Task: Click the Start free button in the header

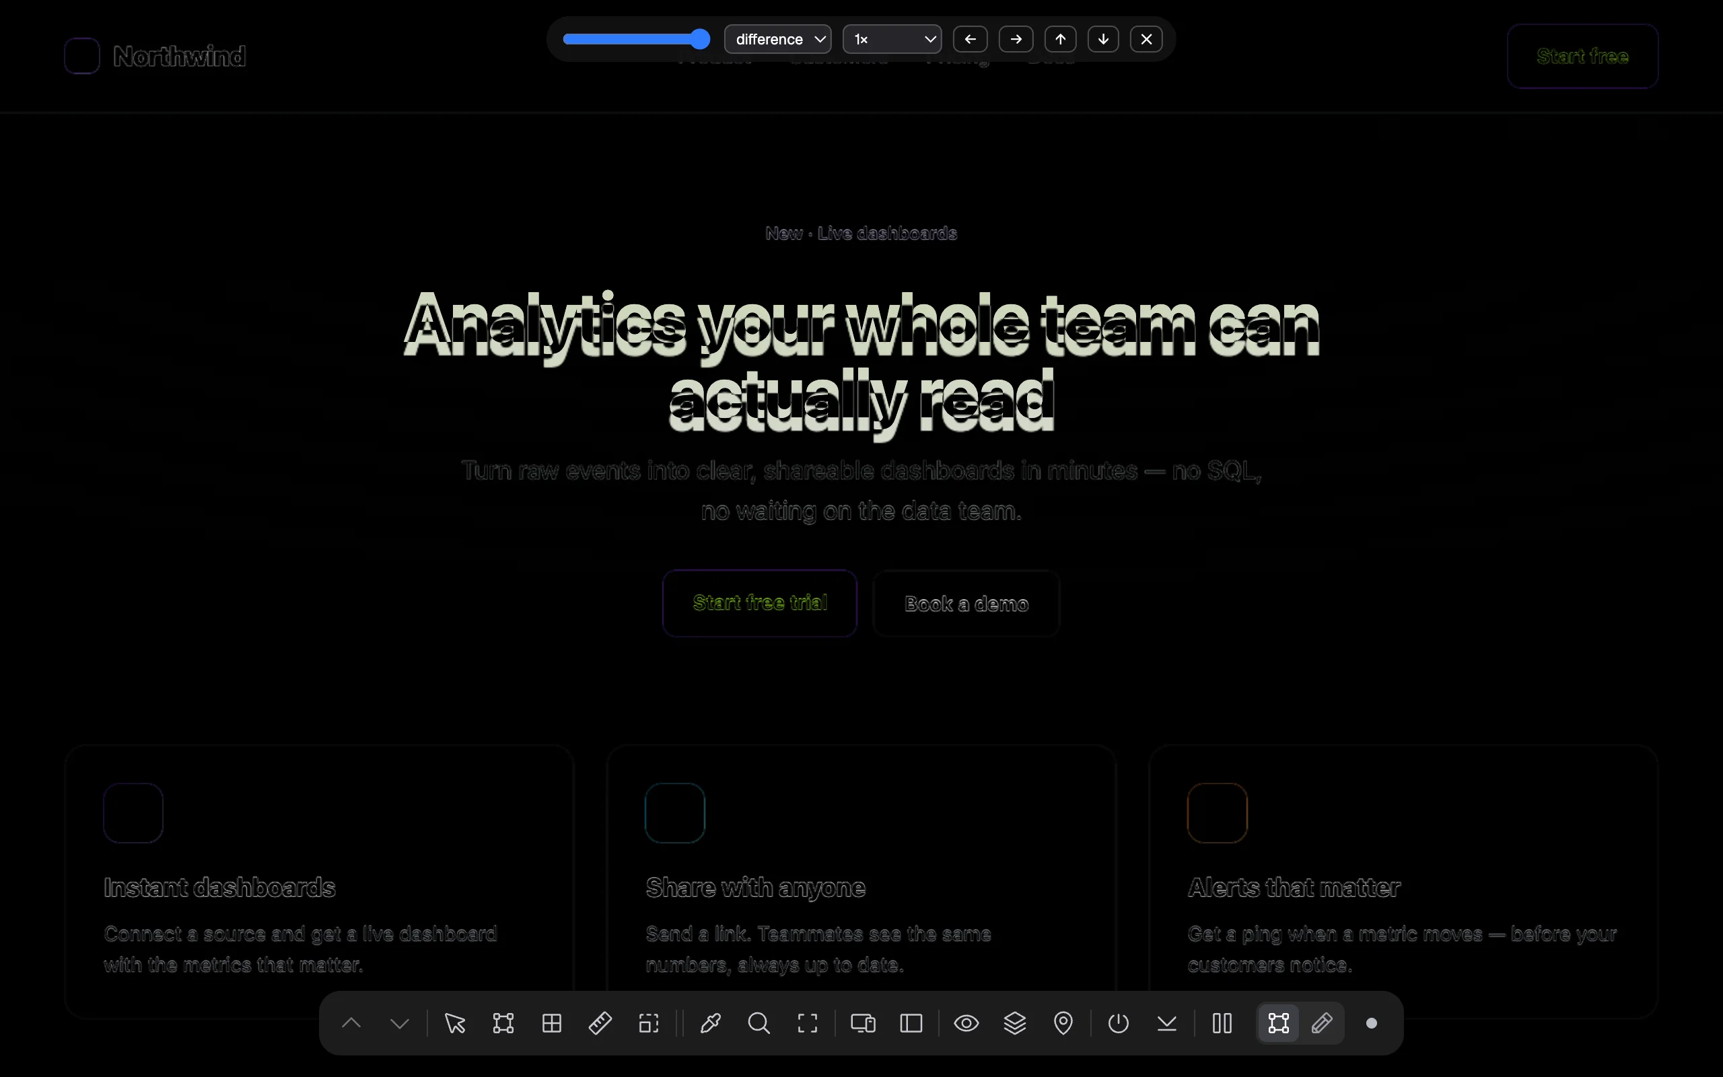Action: click(x=1583, y=57)
